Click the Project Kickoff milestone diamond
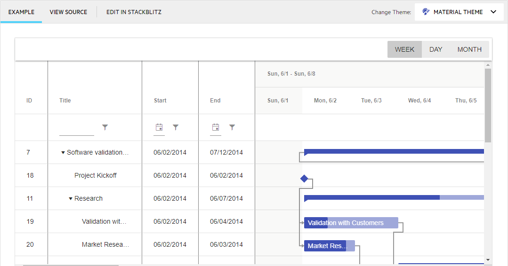This screenshot has width=508, height=266. (x=304, y=179)
